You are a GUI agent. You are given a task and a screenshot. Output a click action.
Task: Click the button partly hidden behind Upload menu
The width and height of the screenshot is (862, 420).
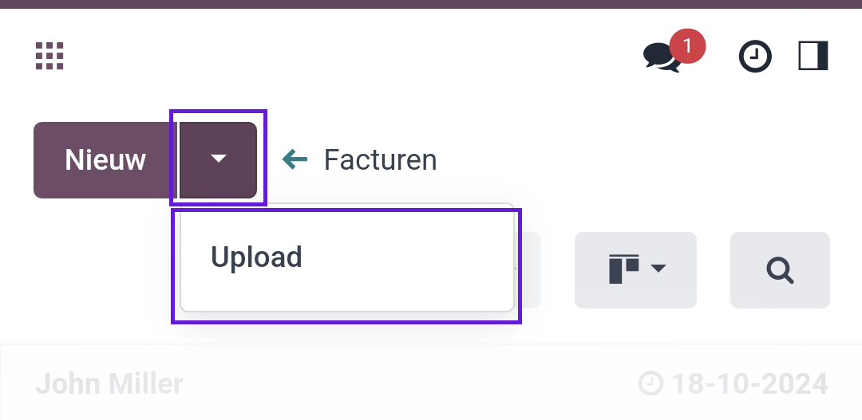click(x=528, y=270)
